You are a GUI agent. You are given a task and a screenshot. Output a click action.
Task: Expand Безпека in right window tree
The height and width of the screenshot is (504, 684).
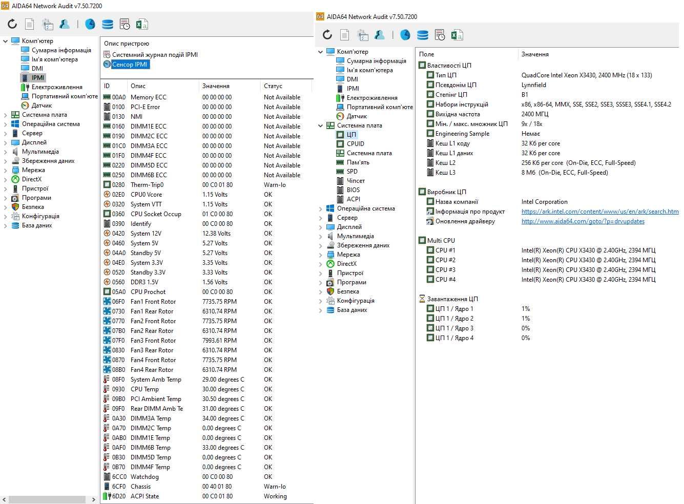tap(321, 291)
